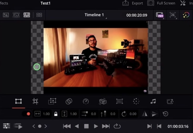Click the Zoom height value 1.00
Image resolution: width=193 pixels, height=133 pixels.
(73, 114)
